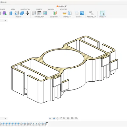
Task: Click the plus button at bottom left
Action: 5,118
